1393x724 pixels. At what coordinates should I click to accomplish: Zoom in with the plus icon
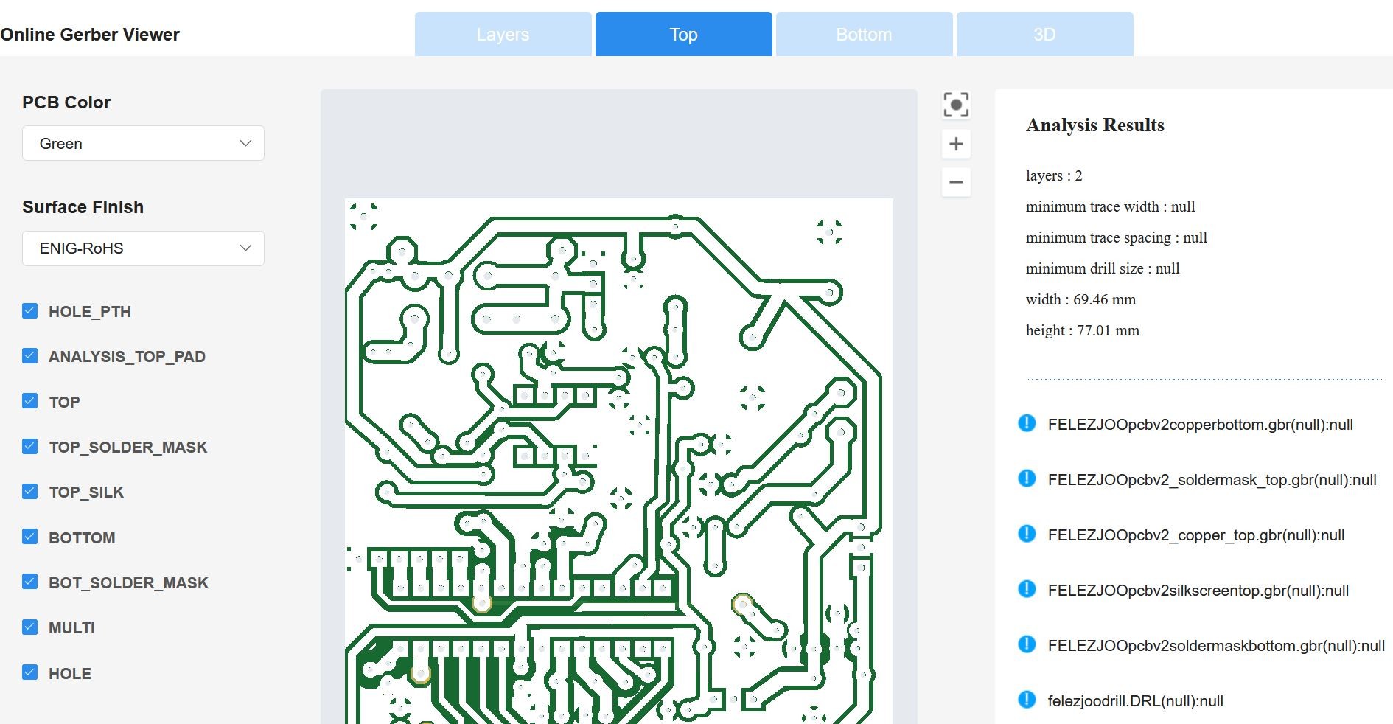(x=956, y=144)
